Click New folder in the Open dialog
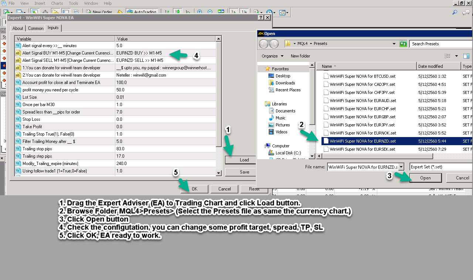The width and height of the screenshot is (473, 280). coord(300,56)
